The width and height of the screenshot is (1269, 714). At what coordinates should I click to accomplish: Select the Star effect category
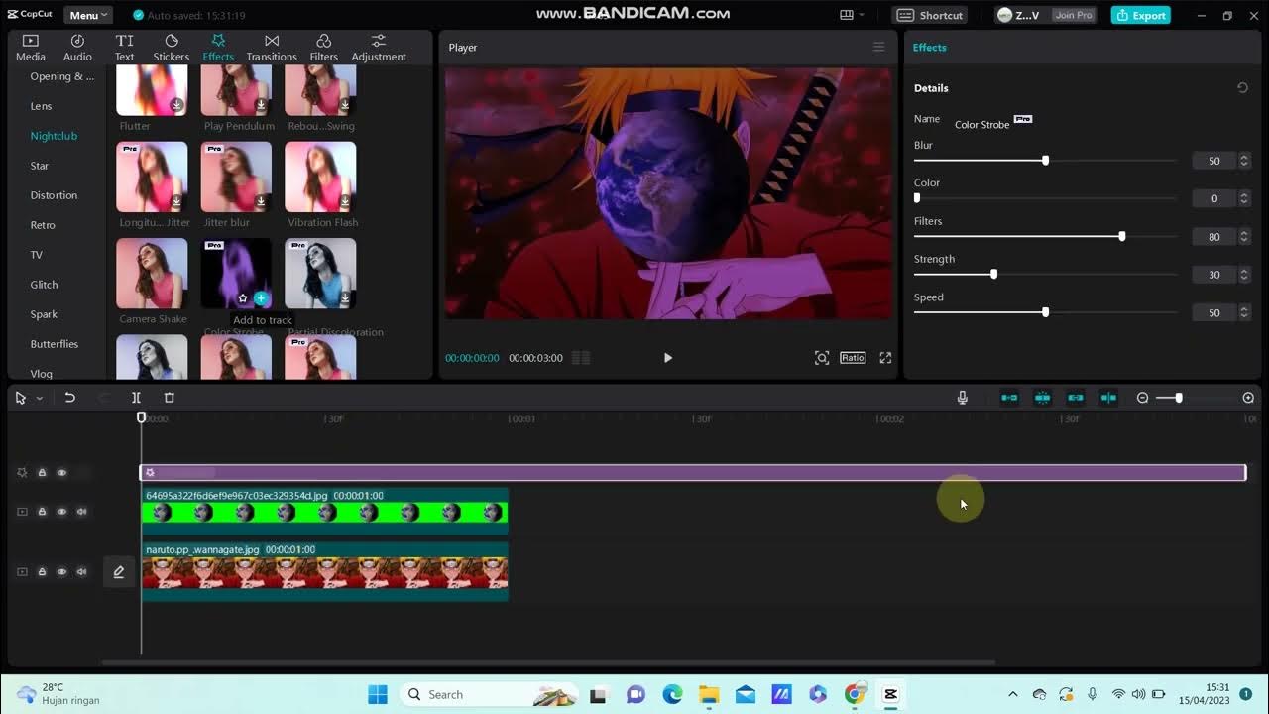(x=40, y=166)
